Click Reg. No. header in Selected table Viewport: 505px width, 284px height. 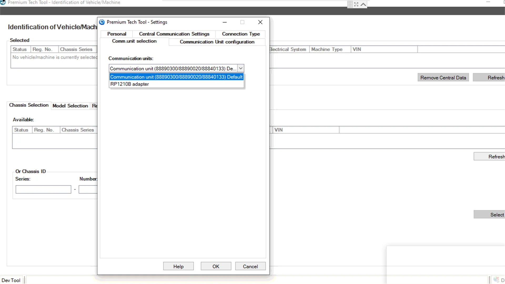(x=44, y=49)
